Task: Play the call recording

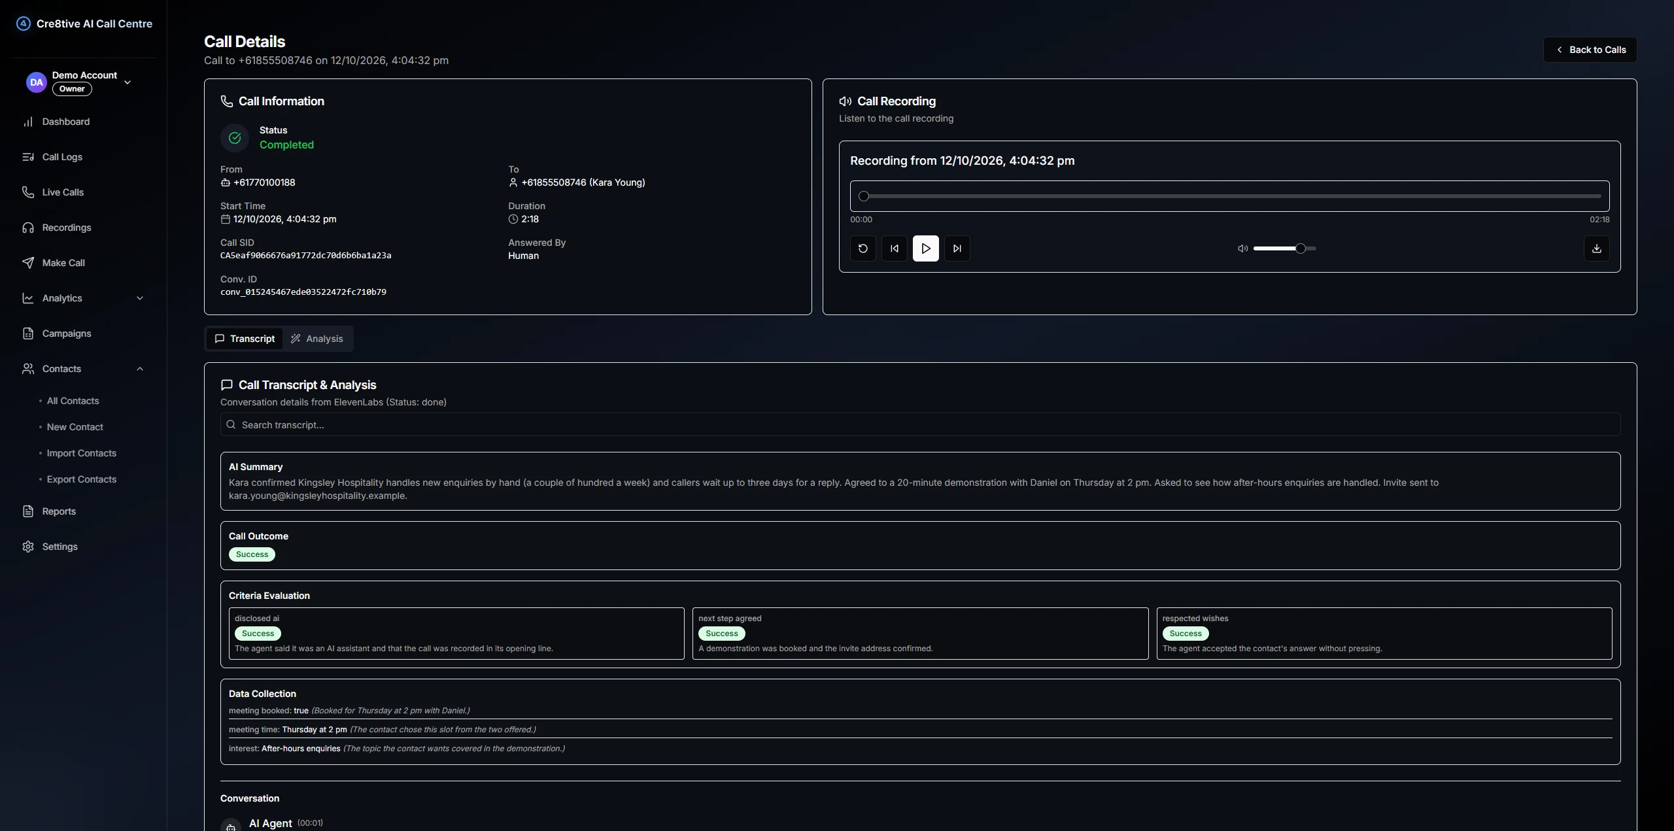Action: click(926, 248)
